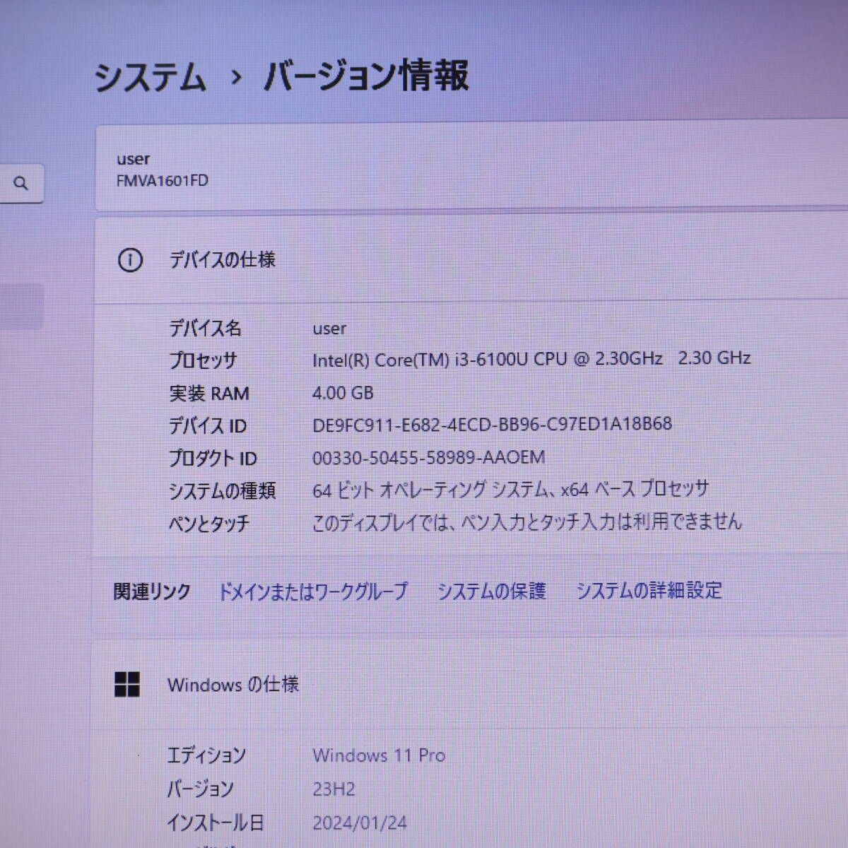Click the インストール日 label
This screenshot has height=848, width=848.
click(216, 823)
